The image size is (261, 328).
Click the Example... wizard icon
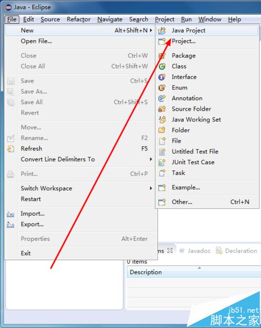(162, 188)
